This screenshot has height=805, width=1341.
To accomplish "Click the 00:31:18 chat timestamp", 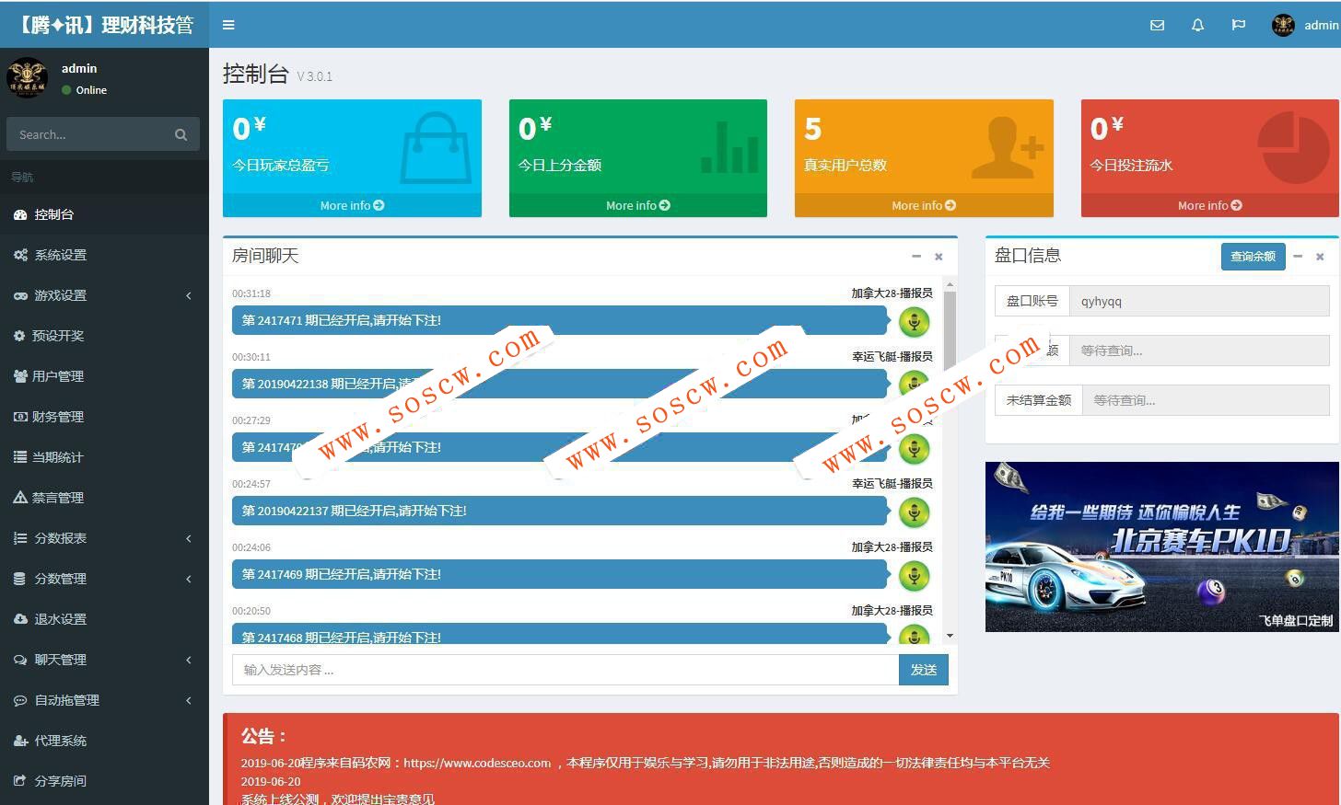I will tap(251, 293).
